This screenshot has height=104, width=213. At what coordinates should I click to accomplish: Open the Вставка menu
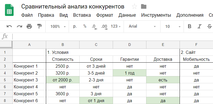[x=82, y=15]
